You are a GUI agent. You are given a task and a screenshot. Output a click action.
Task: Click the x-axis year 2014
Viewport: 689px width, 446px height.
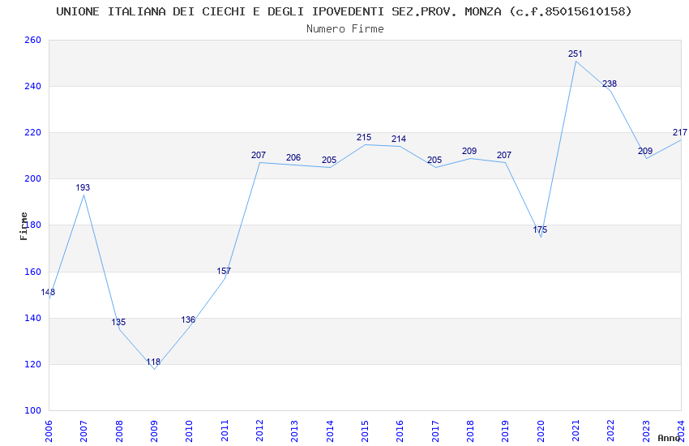[x=330, y=431]
